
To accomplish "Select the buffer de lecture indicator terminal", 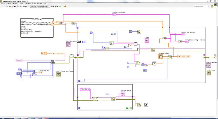I will [123, 94].
